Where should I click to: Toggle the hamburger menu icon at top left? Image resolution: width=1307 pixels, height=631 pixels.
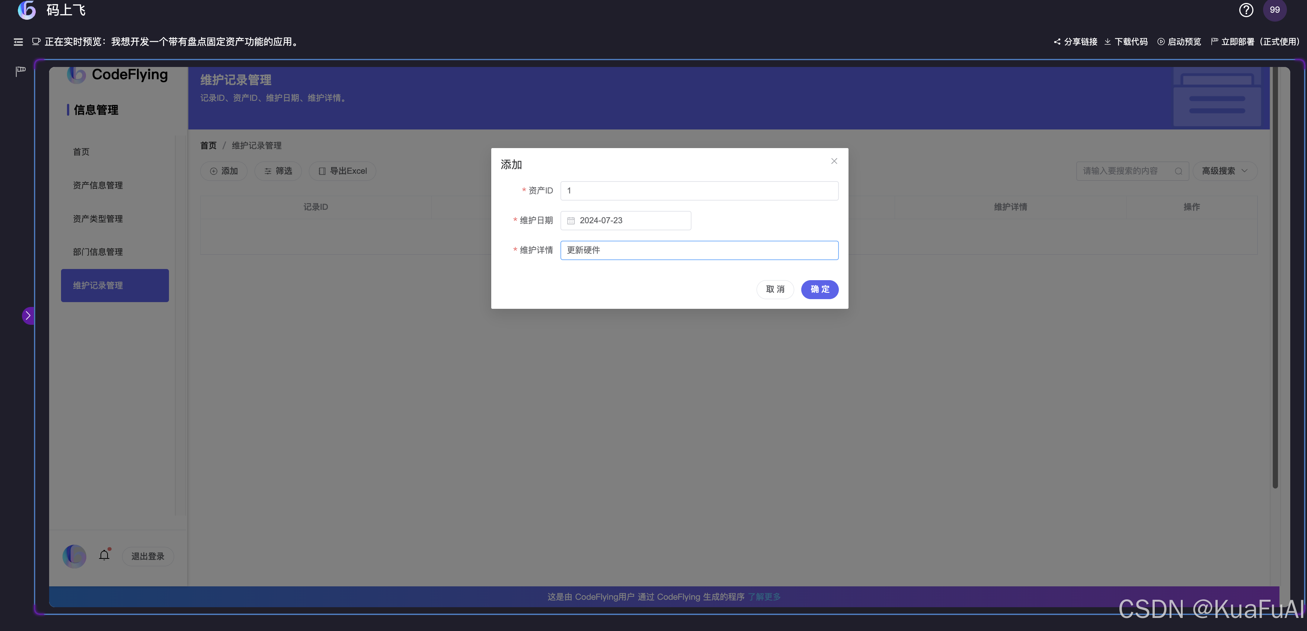pyautogui.click(x=18, y=42)
